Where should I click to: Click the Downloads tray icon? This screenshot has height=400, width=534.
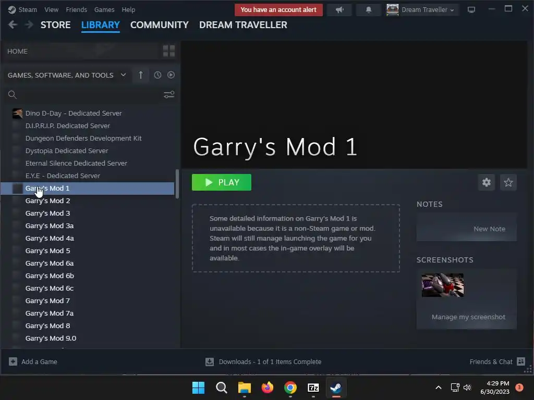[210, 361]
